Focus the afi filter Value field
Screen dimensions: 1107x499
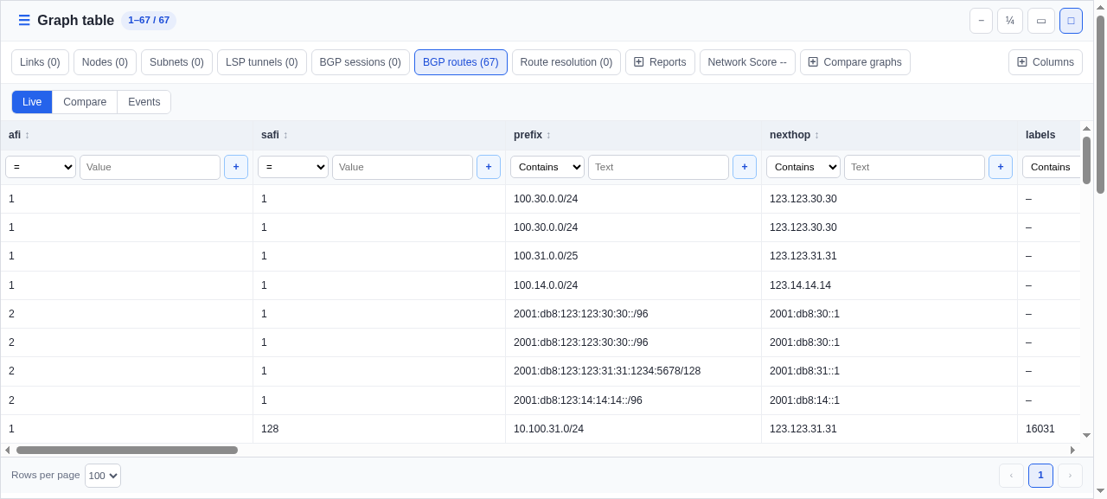point(150,167)
